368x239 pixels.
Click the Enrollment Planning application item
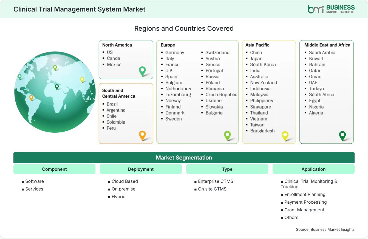pyautogui.click(x=305, y=195)
